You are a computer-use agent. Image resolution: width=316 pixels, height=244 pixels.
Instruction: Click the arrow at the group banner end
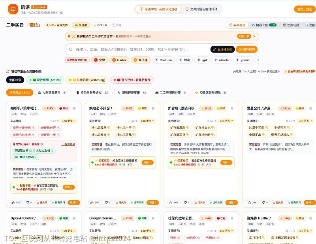tap(254, 36)
